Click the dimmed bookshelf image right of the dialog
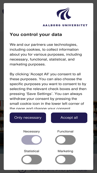The width and height of the screenshot is (97, 173). (x=95, y=122)
